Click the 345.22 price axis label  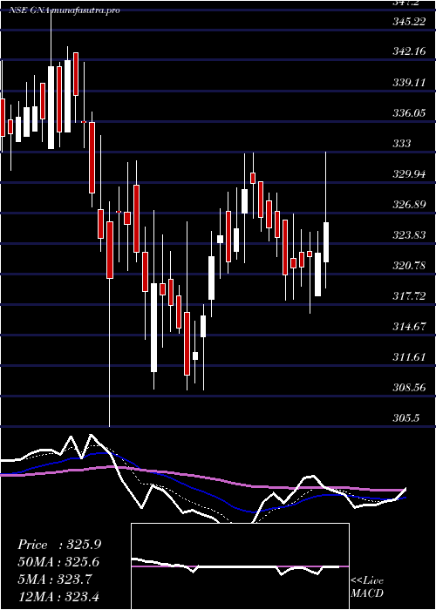409,22
